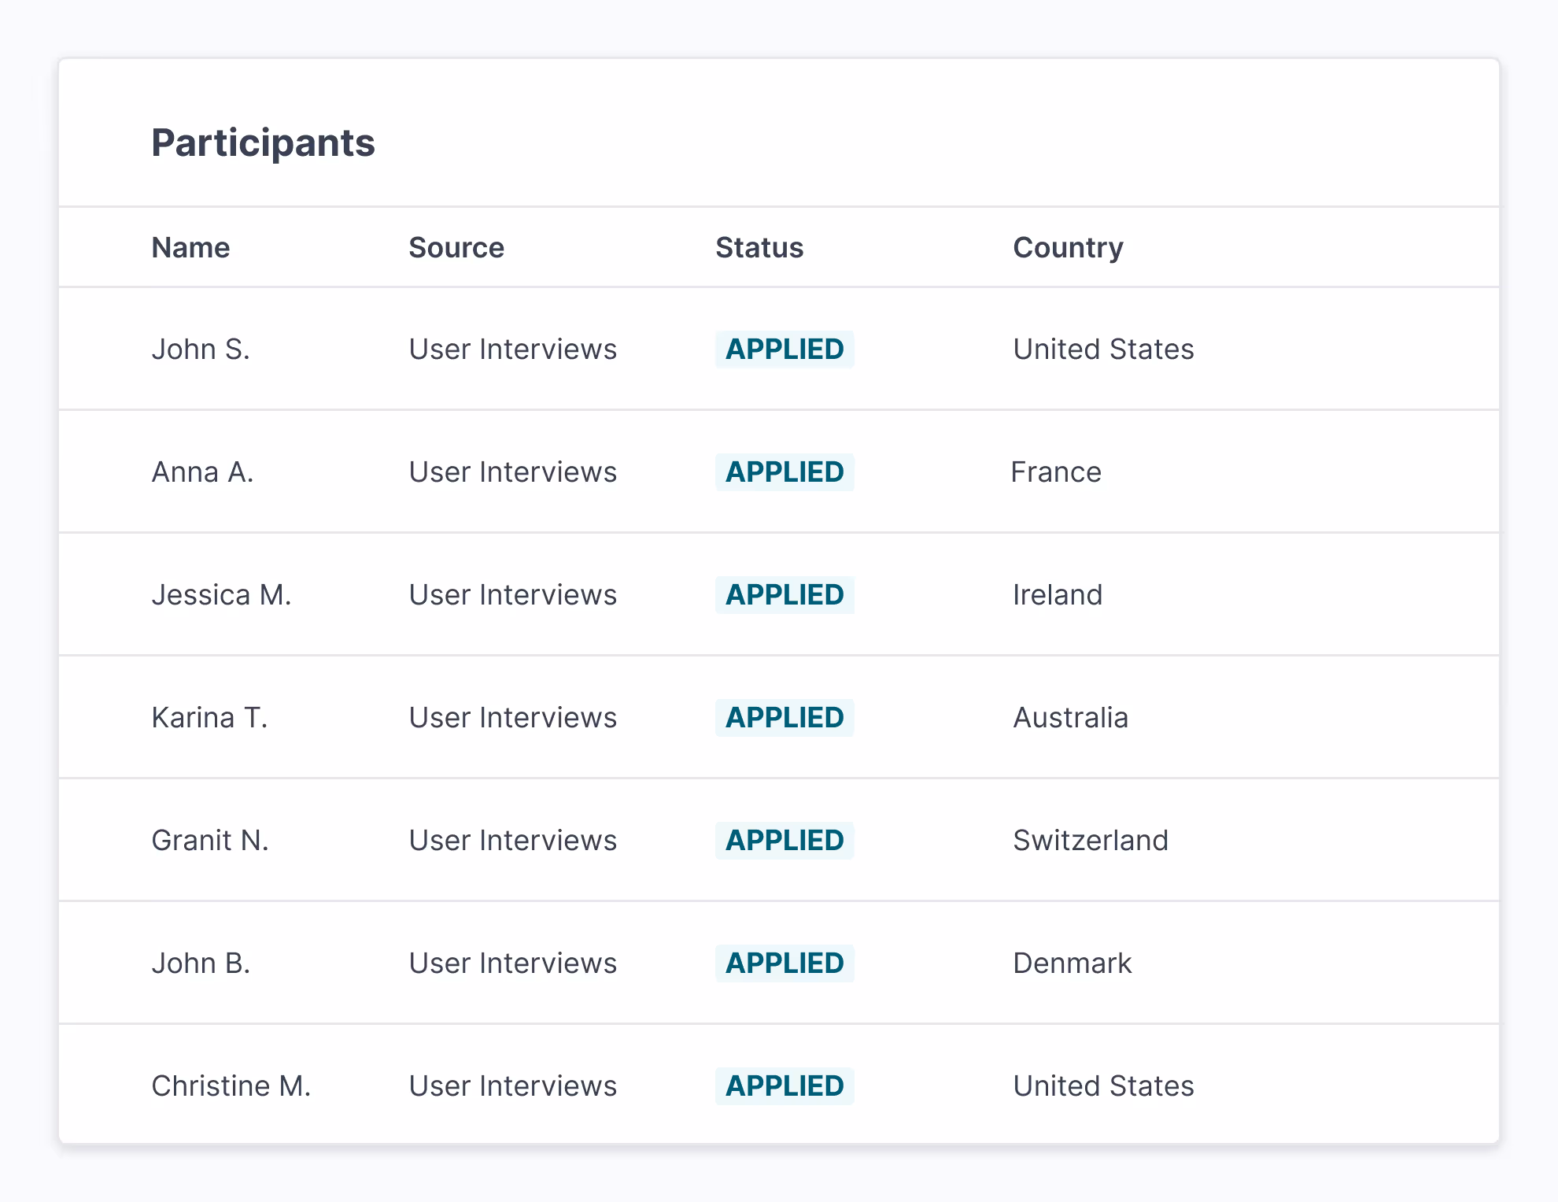This screenshot has width=1558, height=1202.
Task: Open Jessica M. participant row
Action: (x=221, y=594)
